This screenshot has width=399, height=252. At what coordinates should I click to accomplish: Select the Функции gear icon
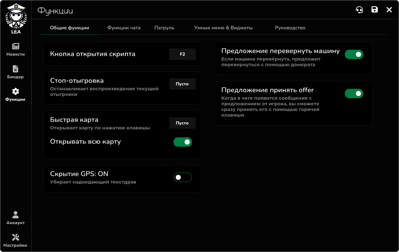(15, 91)
